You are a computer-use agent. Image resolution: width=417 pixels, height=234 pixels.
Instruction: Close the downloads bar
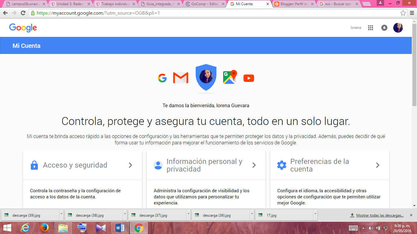[411, 215]
